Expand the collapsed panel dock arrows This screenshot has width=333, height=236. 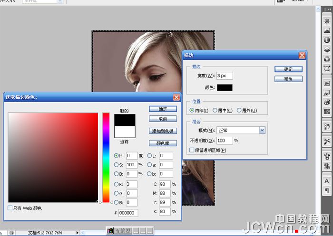point(329,9)
